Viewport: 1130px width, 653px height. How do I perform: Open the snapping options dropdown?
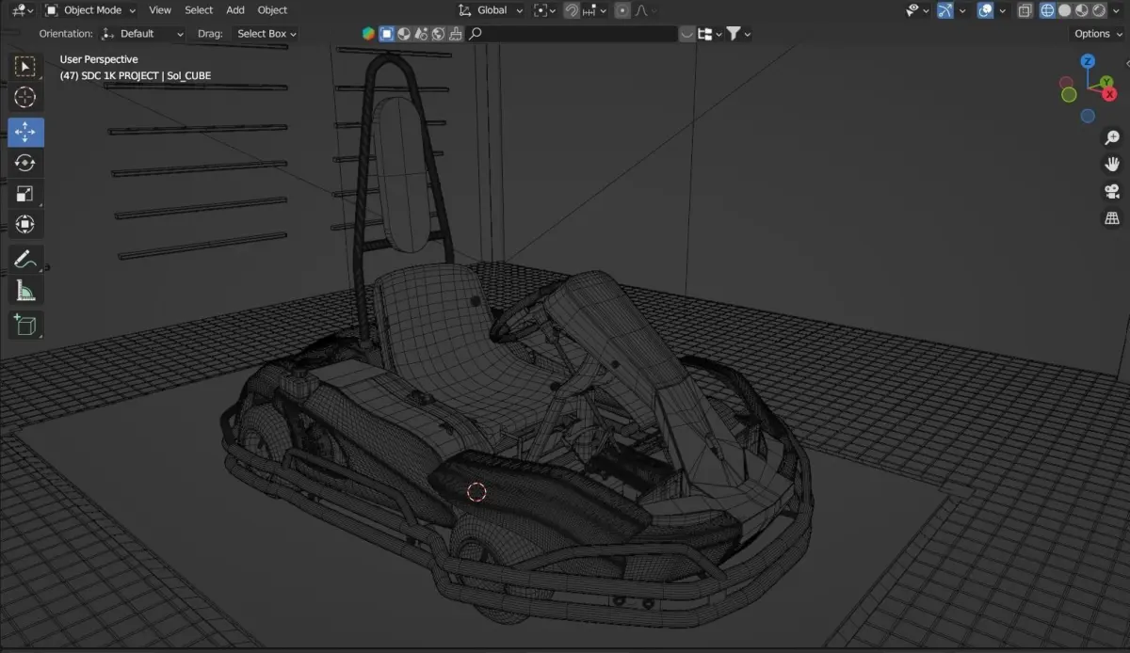594,10
